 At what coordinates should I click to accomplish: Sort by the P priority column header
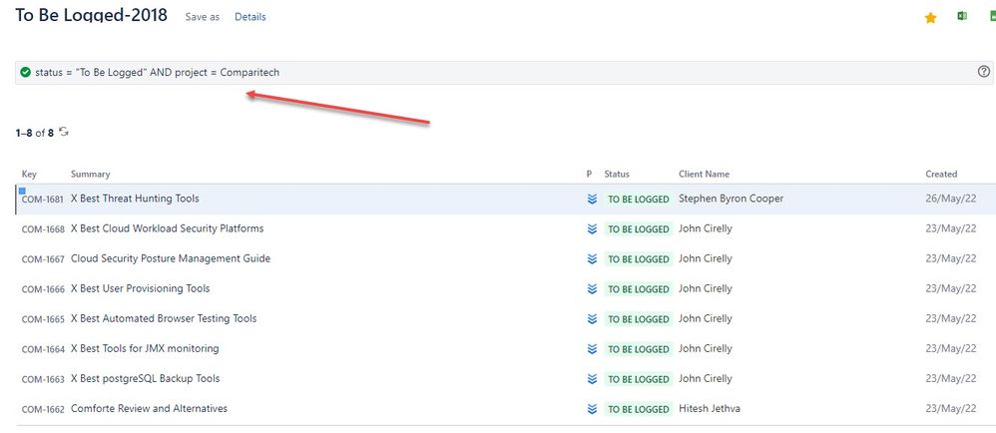[590, 174]
